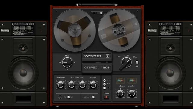The height and width of the screenshot is (109, 193).
Task: Click the right speaker woofer cone
Action: click(170, 73)
